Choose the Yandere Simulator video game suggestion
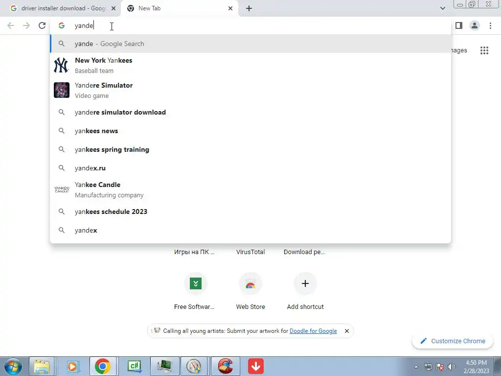The width and height of the screenshot is (501, 376). pyautogui.click(x=250, y=90)
